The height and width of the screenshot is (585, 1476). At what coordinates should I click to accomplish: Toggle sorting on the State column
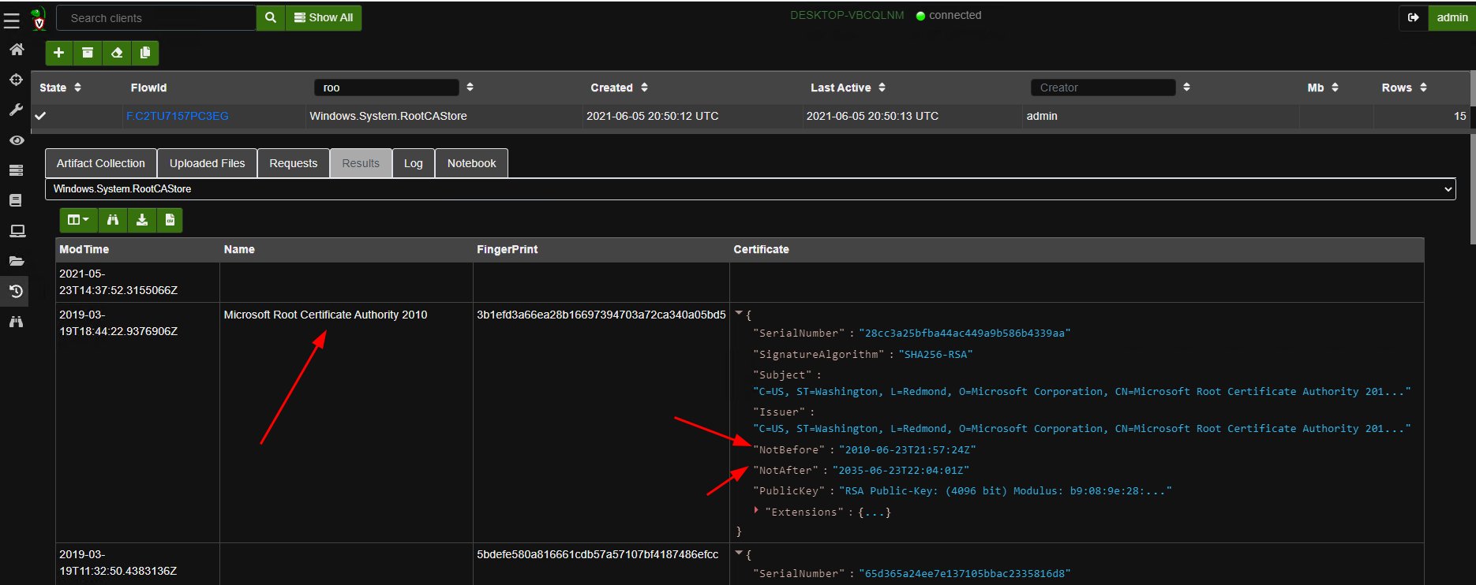(x=77, y=88)
